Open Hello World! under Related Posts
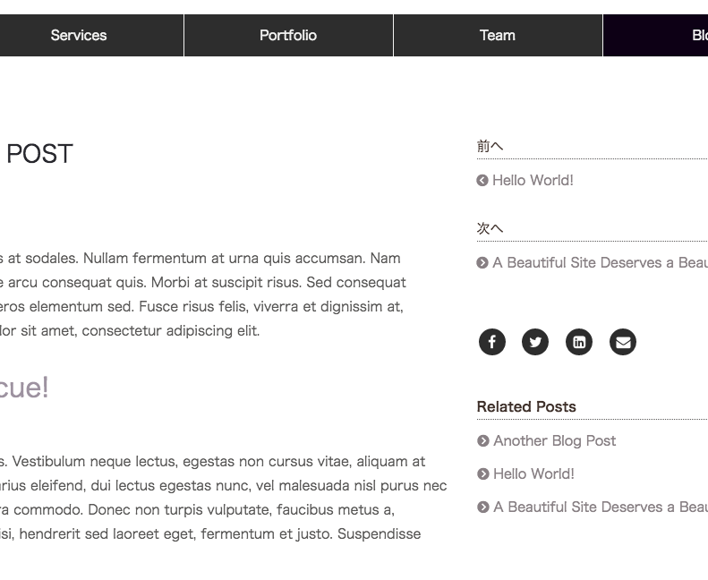 (x=533, y=473)
